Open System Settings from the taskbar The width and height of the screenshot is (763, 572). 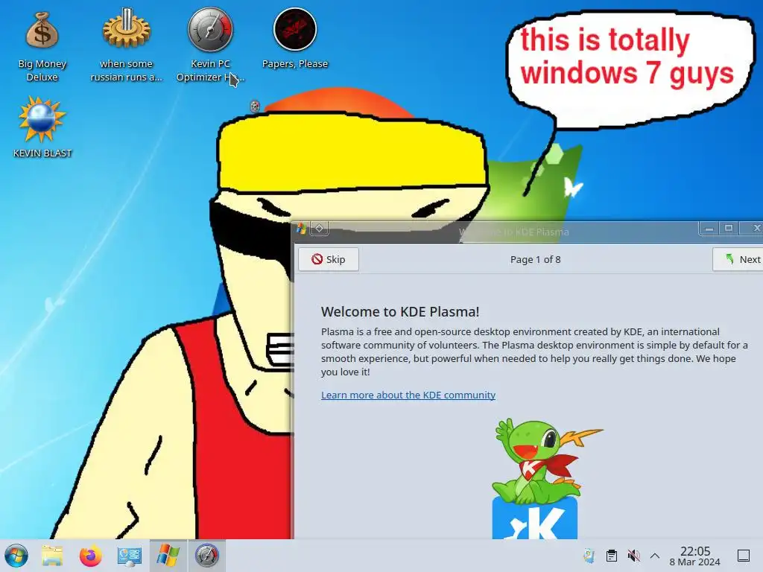pyautogui.click(x=129, y=556)
